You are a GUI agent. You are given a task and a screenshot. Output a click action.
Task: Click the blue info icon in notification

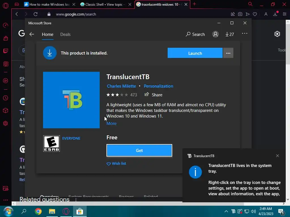click(x=195, y=172)
